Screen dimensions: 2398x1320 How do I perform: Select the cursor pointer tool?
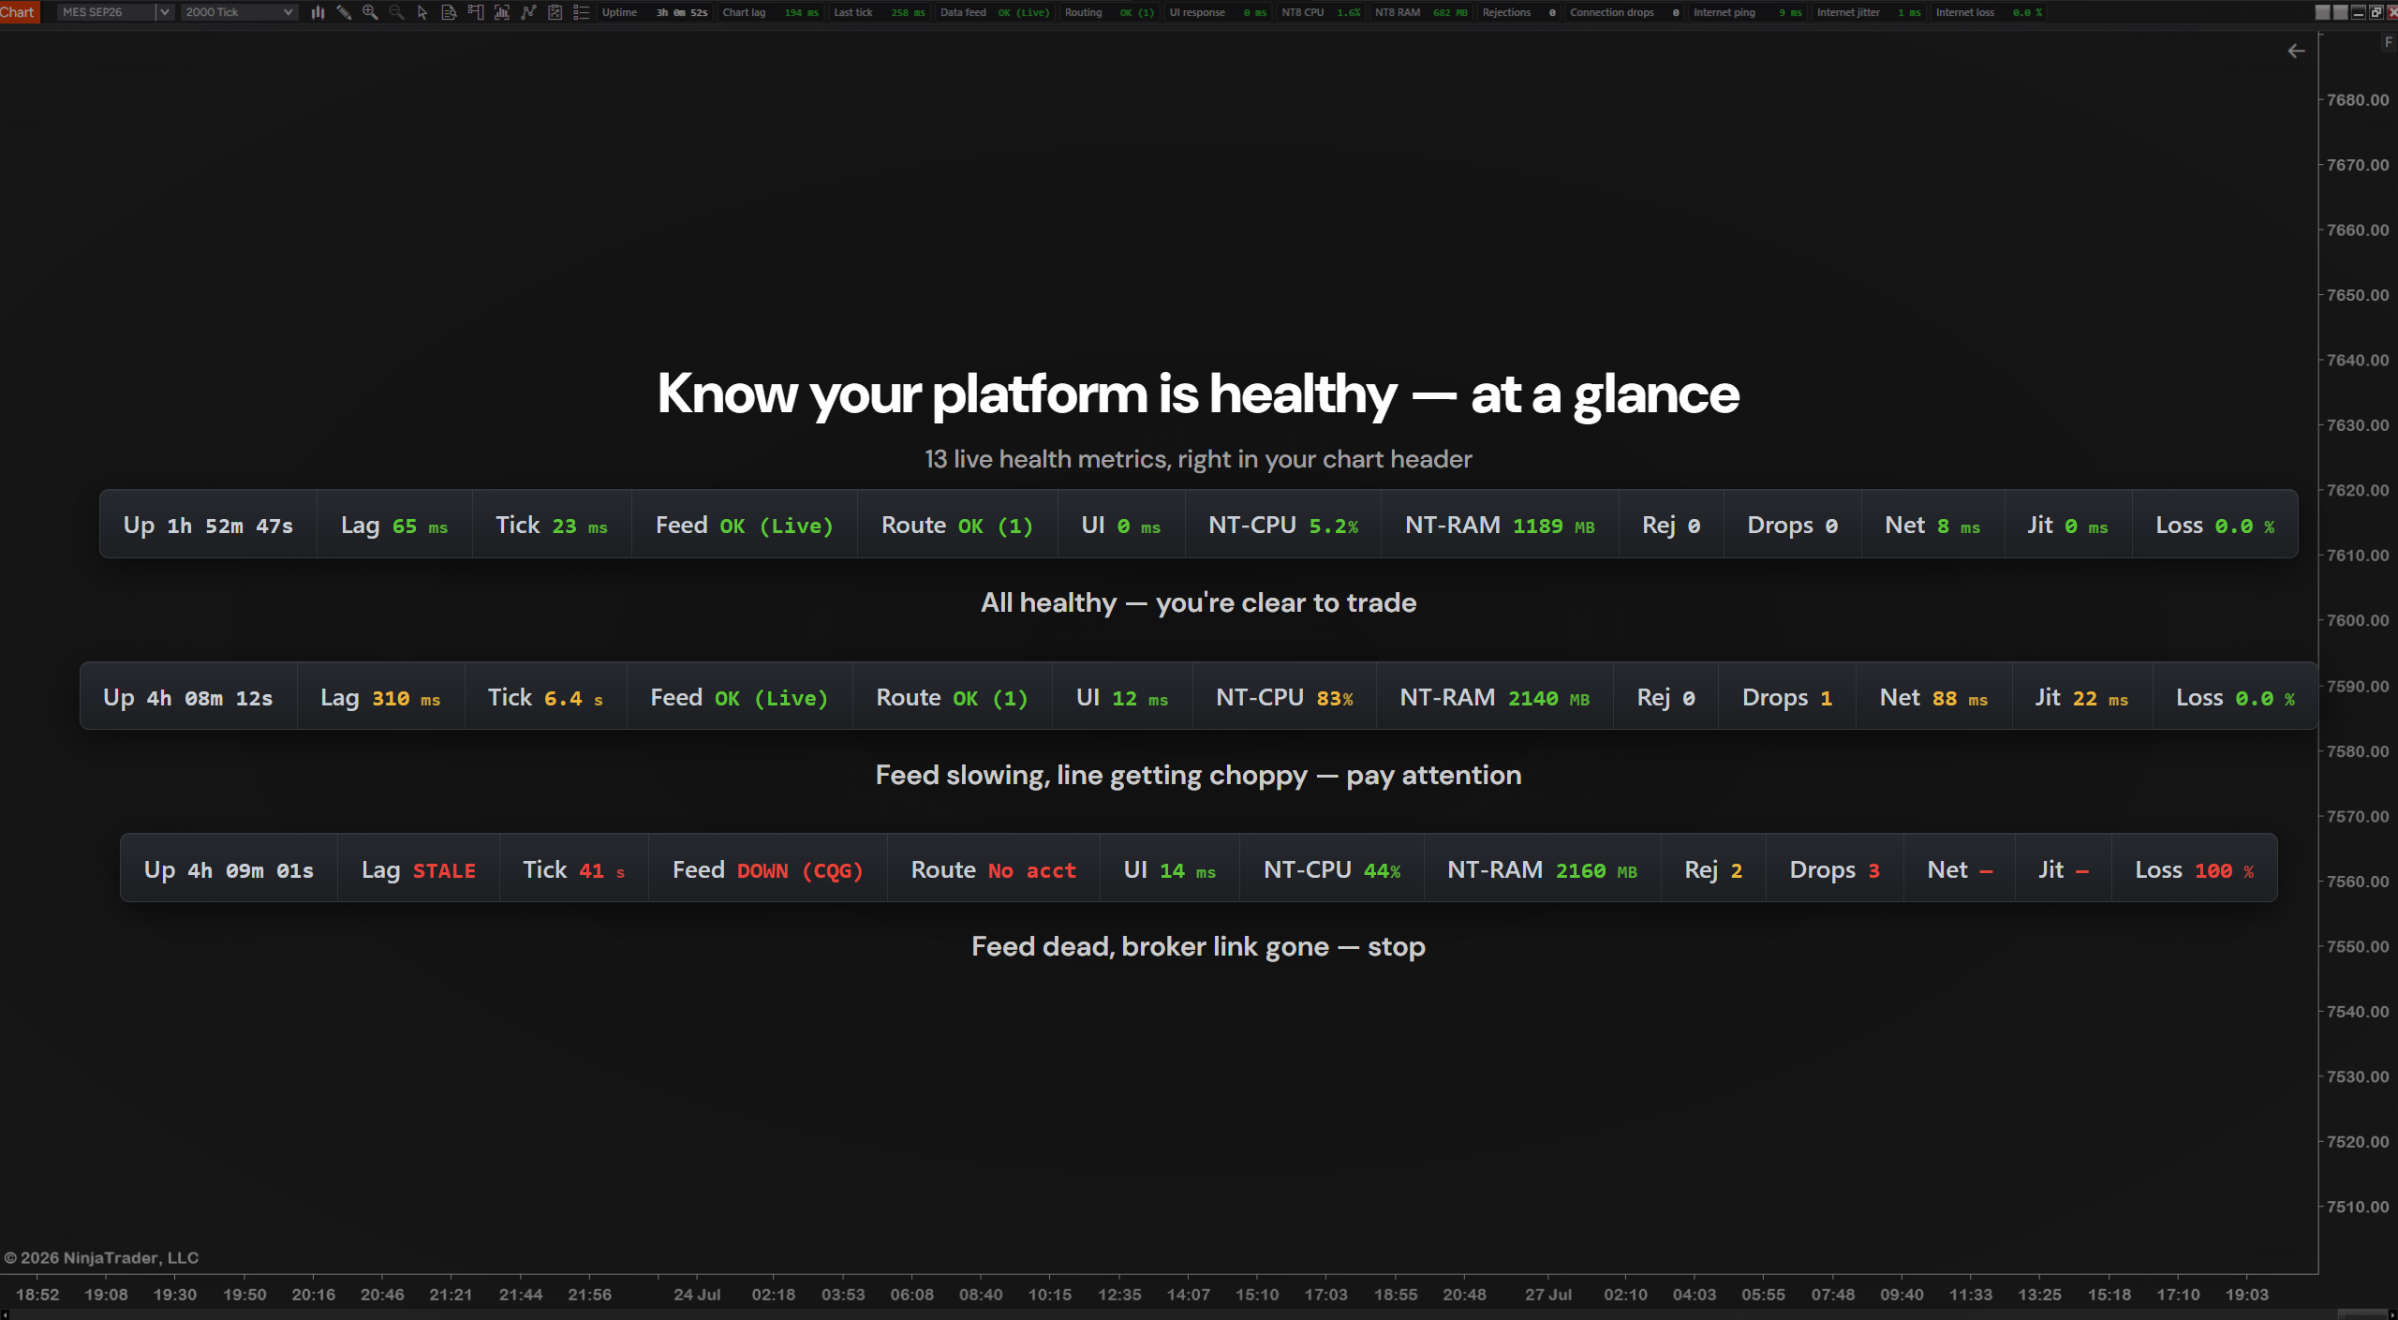422,12
